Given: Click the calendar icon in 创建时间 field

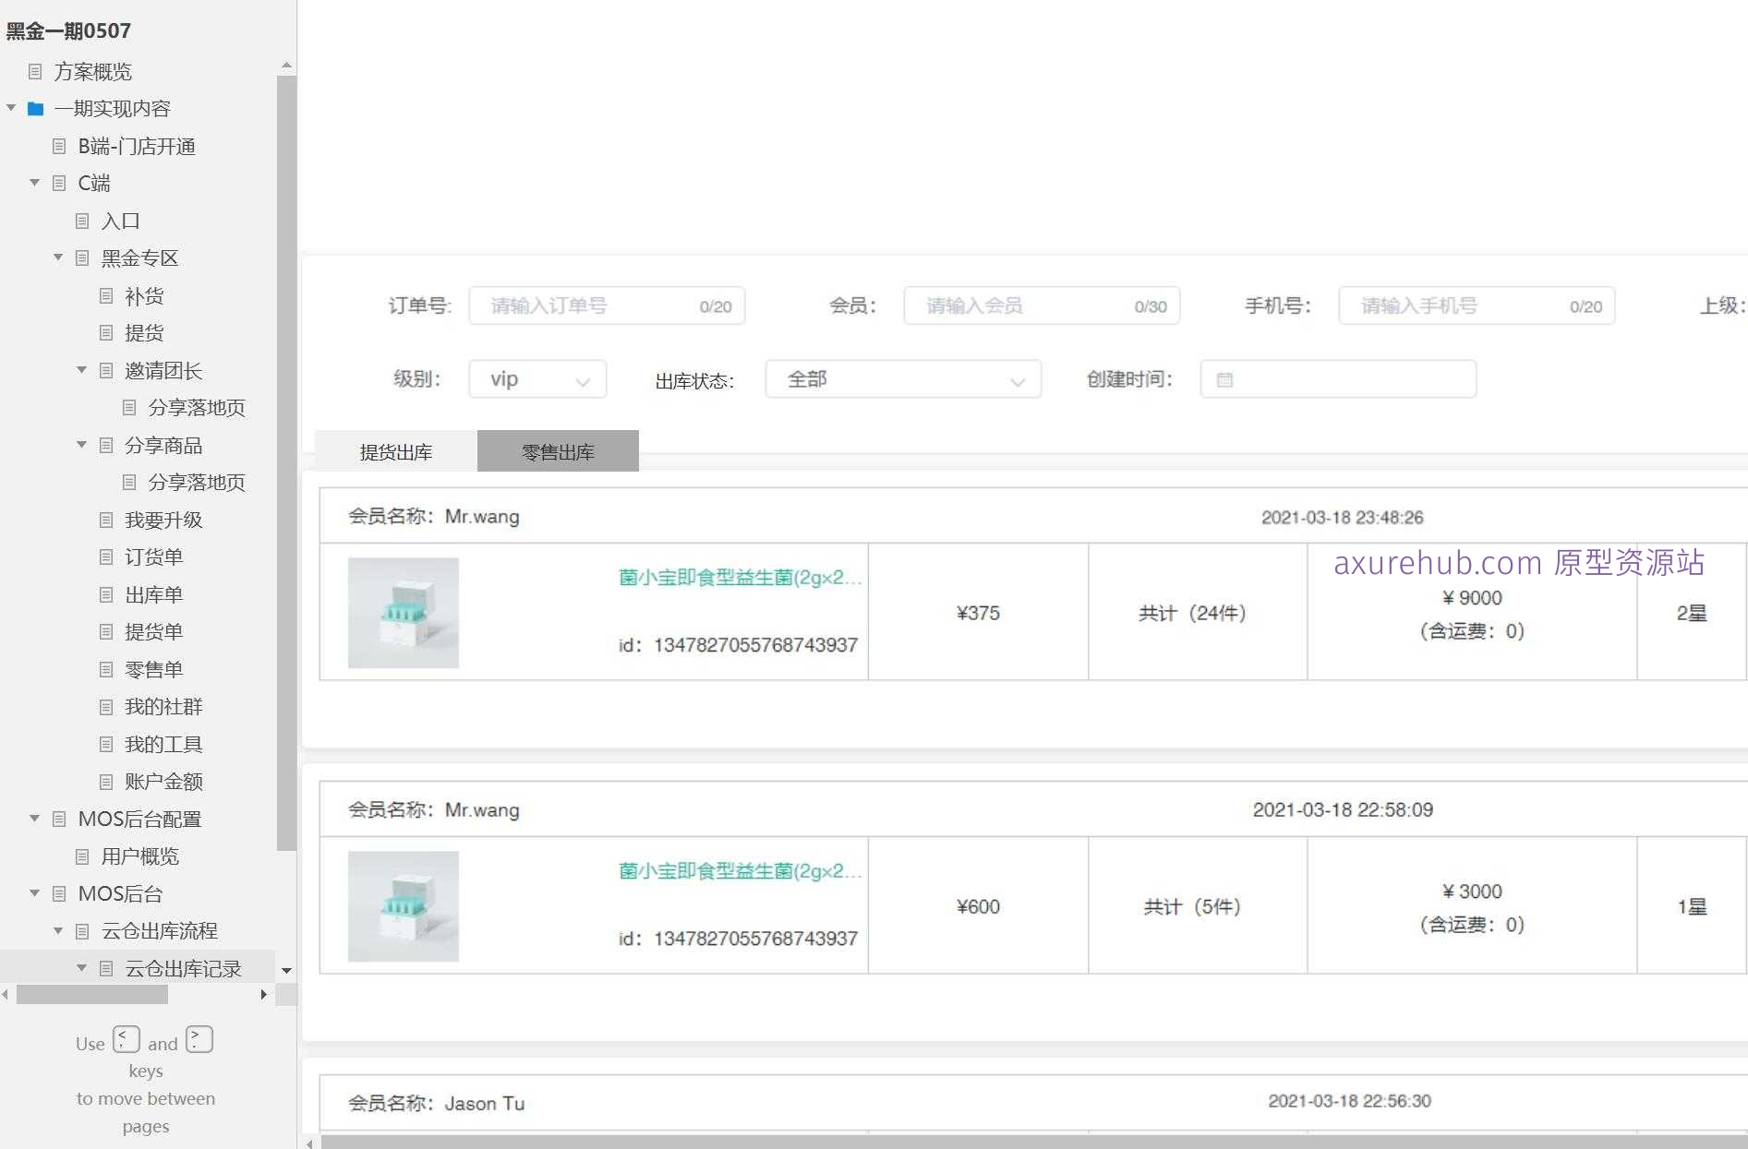Looking at the screenshot, I should point(1225,378).
